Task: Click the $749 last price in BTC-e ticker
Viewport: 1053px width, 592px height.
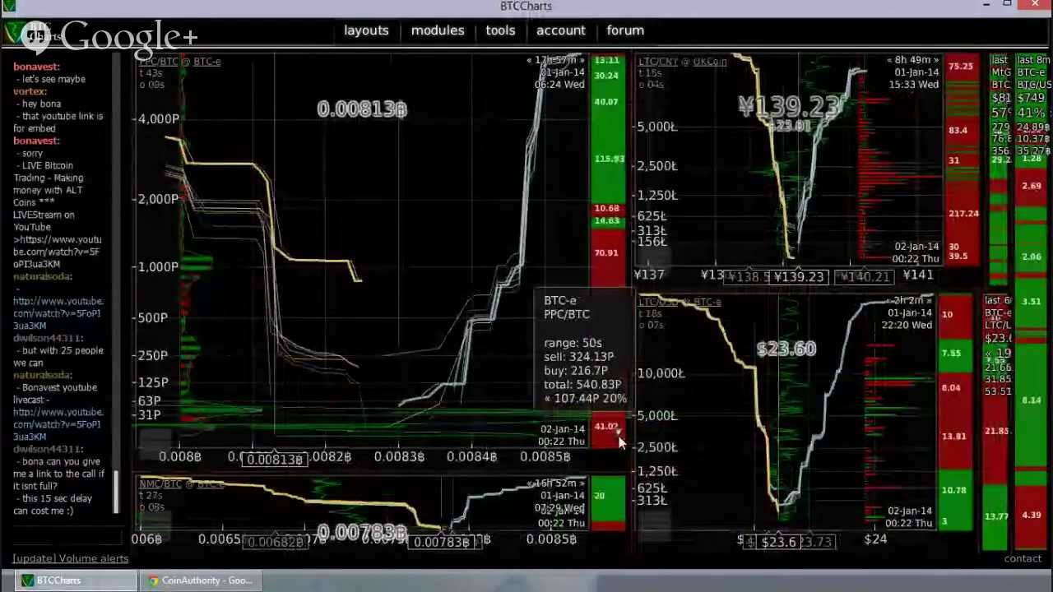Action: click(x=1032, y=98)
